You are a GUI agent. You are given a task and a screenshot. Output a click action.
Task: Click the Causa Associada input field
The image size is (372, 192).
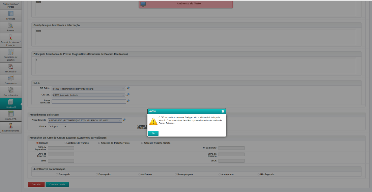pos(88,101)
